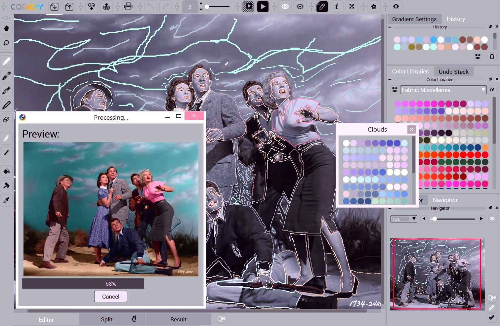Collapse the History panel with minus button
The width and height of the screenshot is (500, 326).
[x=390, y=27]
